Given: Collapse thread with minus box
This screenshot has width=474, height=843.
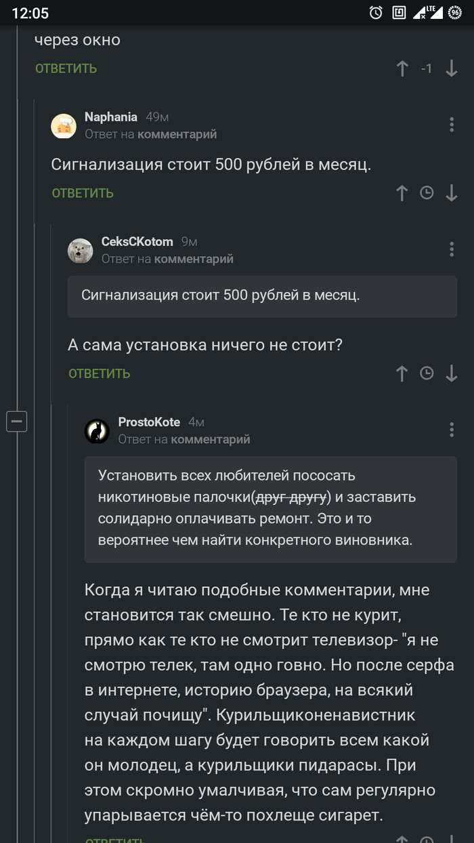Looking at the screenshot, I should point(16,421).
